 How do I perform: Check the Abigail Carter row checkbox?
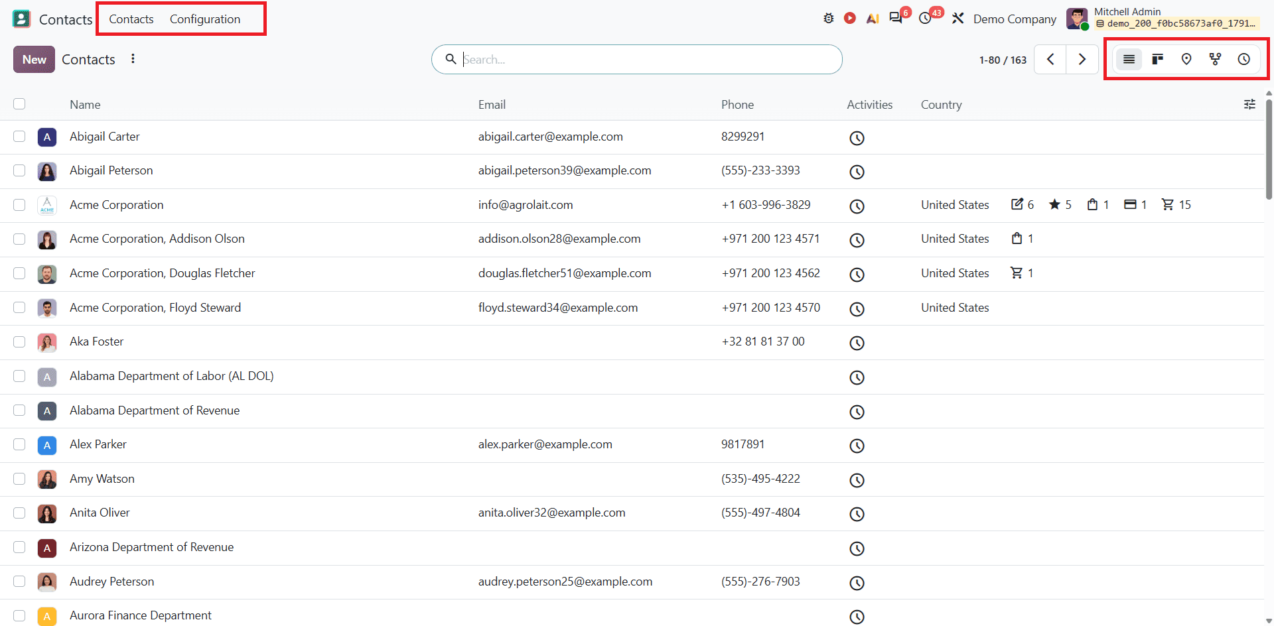(19, 137)
